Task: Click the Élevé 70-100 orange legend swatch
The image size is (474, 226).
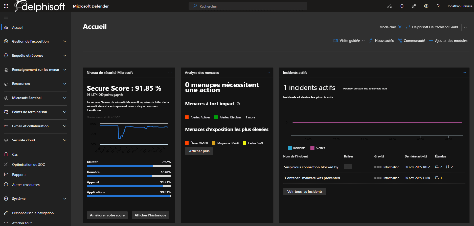Action: pos(187,143)
